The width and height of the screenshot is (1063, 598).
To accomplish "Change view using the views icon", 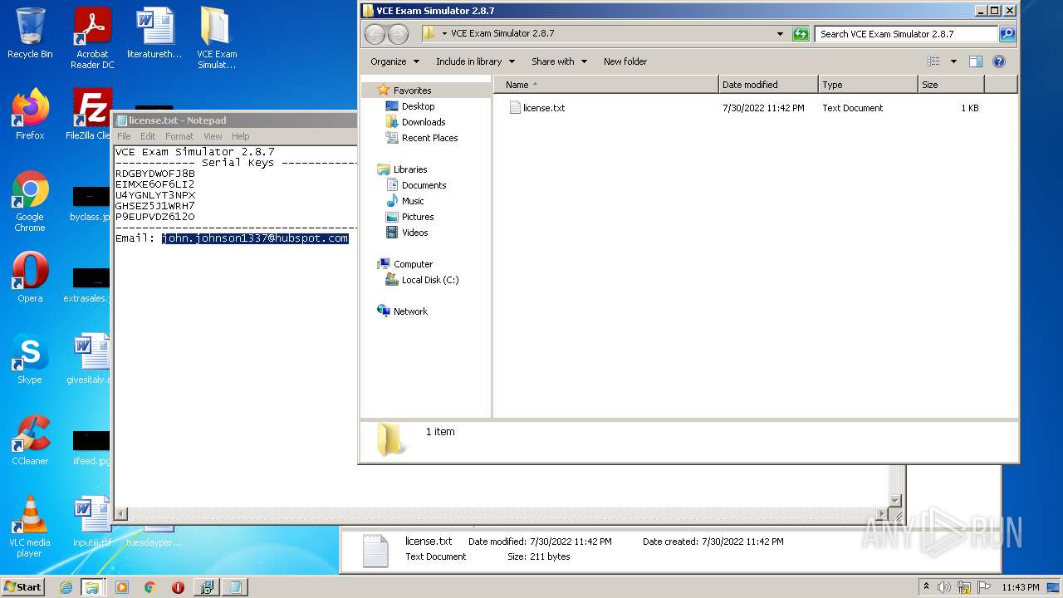I will pyautogui.click(x=933, y=61).
